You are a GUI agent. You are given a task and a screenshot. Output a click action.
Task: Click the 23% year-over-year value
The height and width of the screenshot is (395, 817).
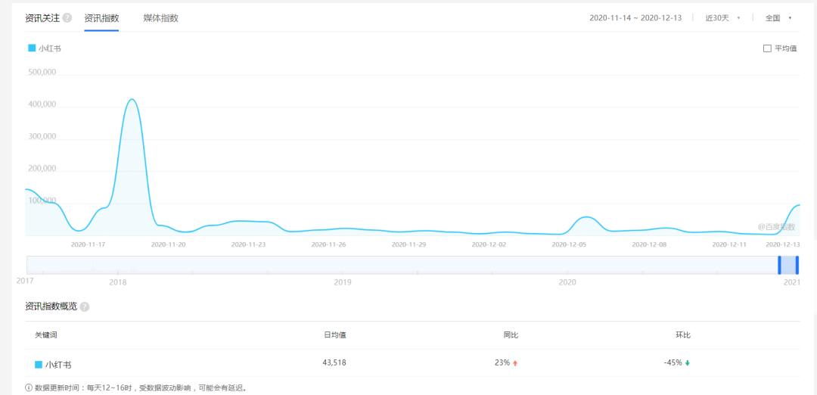[502, 362]
